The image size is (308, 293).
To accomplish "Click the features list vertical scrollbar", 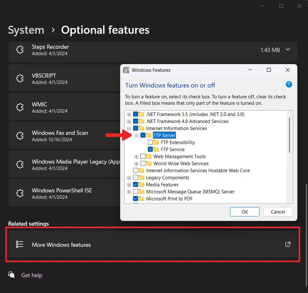I will [x=289, y=135].
